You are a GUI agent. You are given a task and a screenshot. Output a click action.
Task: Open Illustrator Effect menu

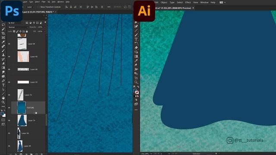188,3
